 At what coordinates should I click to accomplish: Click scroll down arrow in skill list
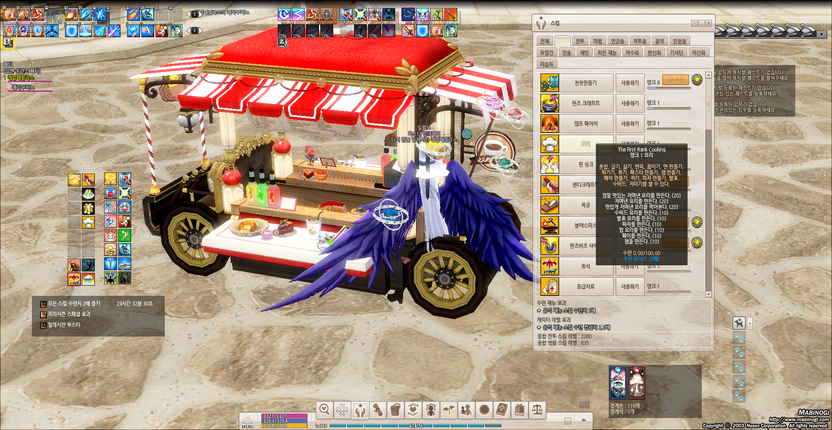coord(708,294)
